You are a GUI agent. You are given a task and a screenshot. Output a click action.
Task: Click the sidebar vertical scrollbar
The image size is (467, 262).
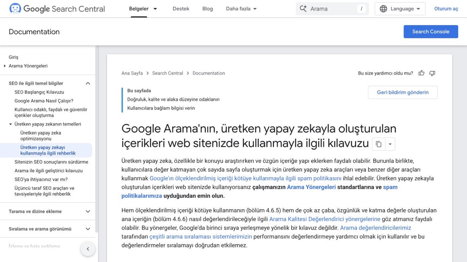(x=97, y=140)
